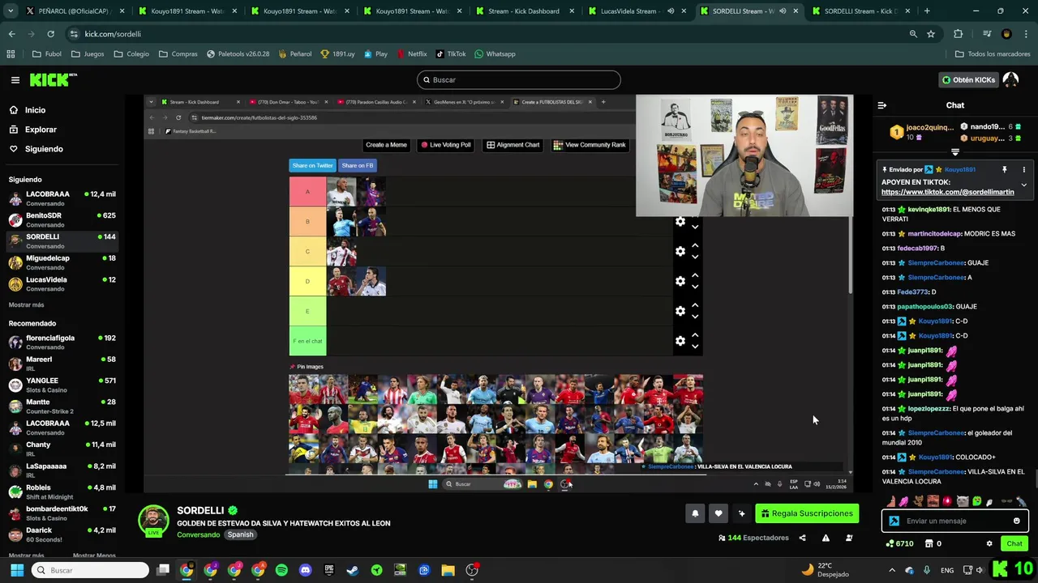Viewport: 1038px width, 583px height.
Task: Open Todos los marcadores bookmarks folder
Action: [x=993, y=53]
